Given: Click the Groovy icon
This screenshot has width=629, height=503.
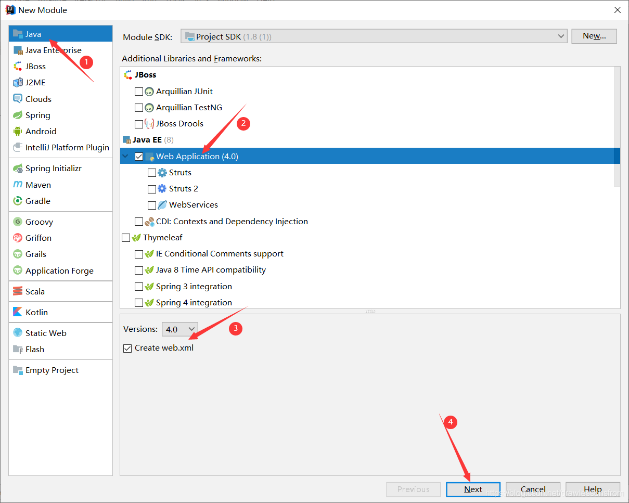Looking at the screenshot, I should point(18,222).
